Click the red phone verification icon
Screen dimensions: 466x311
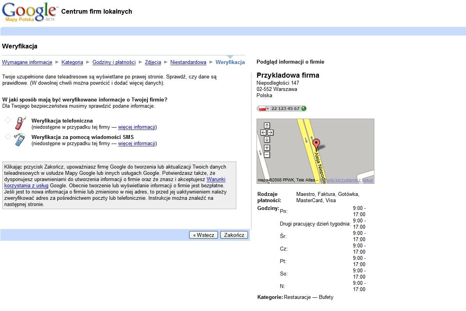[x=21, y=123]
